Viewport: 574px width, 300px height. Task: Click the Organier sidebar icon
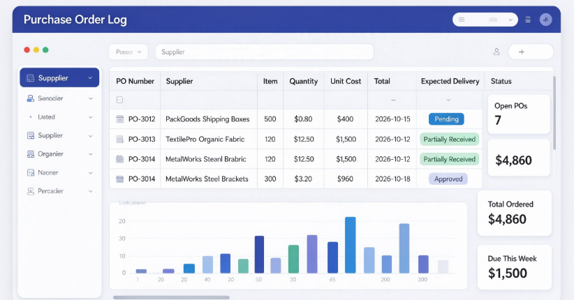(31, 154)
